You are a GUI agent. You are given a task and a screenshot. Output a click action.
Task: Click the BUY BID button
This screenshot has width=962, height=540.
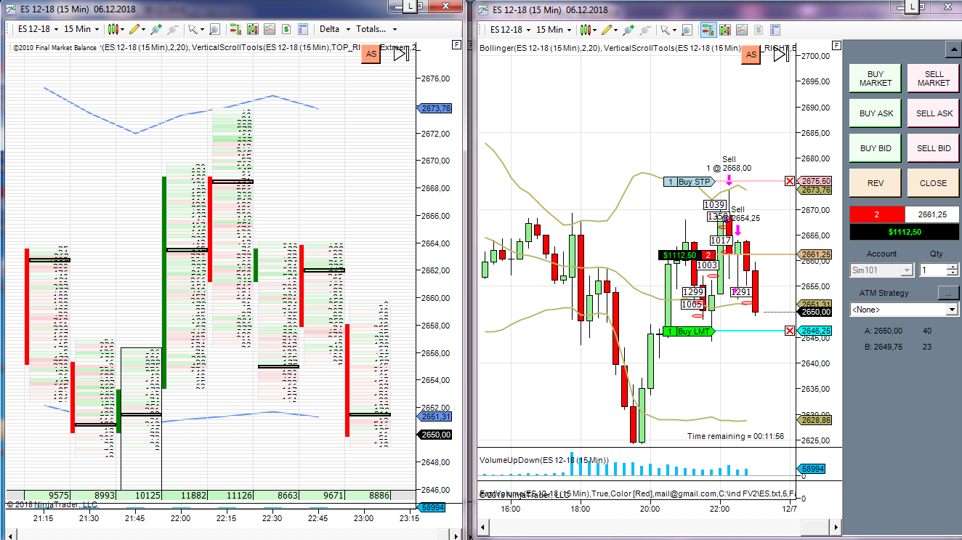click(x=876, y=148)
